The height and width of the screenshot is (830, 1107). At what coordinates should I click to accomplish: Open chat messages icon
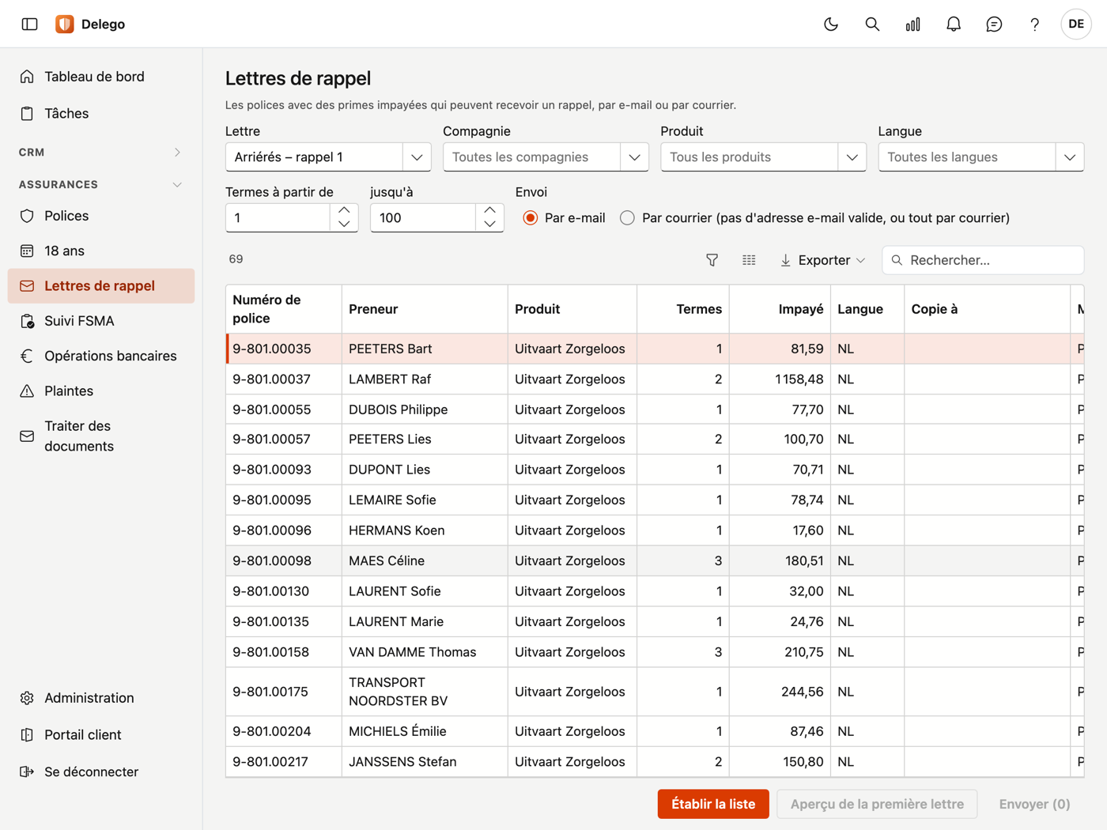tap(994, 24)
